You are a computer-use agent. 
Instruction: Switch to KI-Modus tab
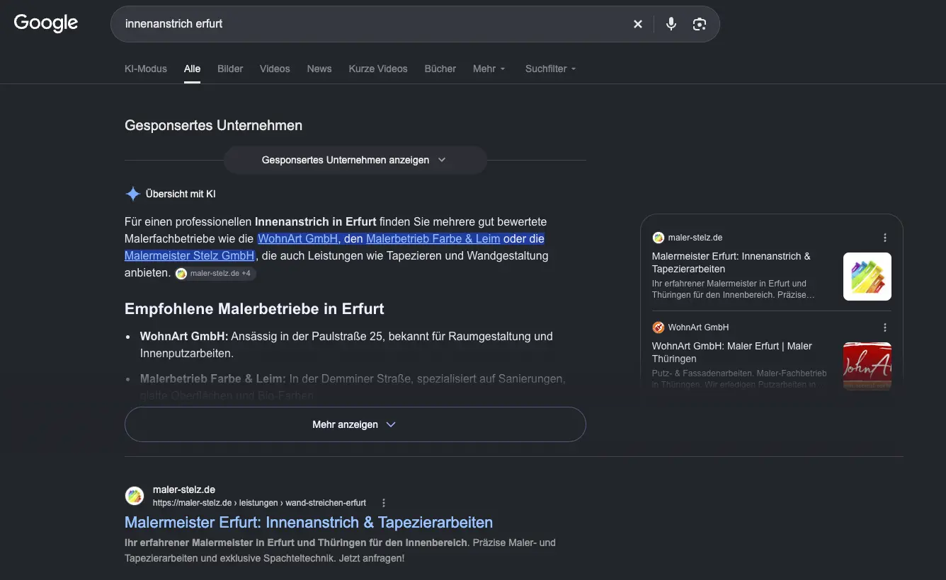[x=146, y=69]
